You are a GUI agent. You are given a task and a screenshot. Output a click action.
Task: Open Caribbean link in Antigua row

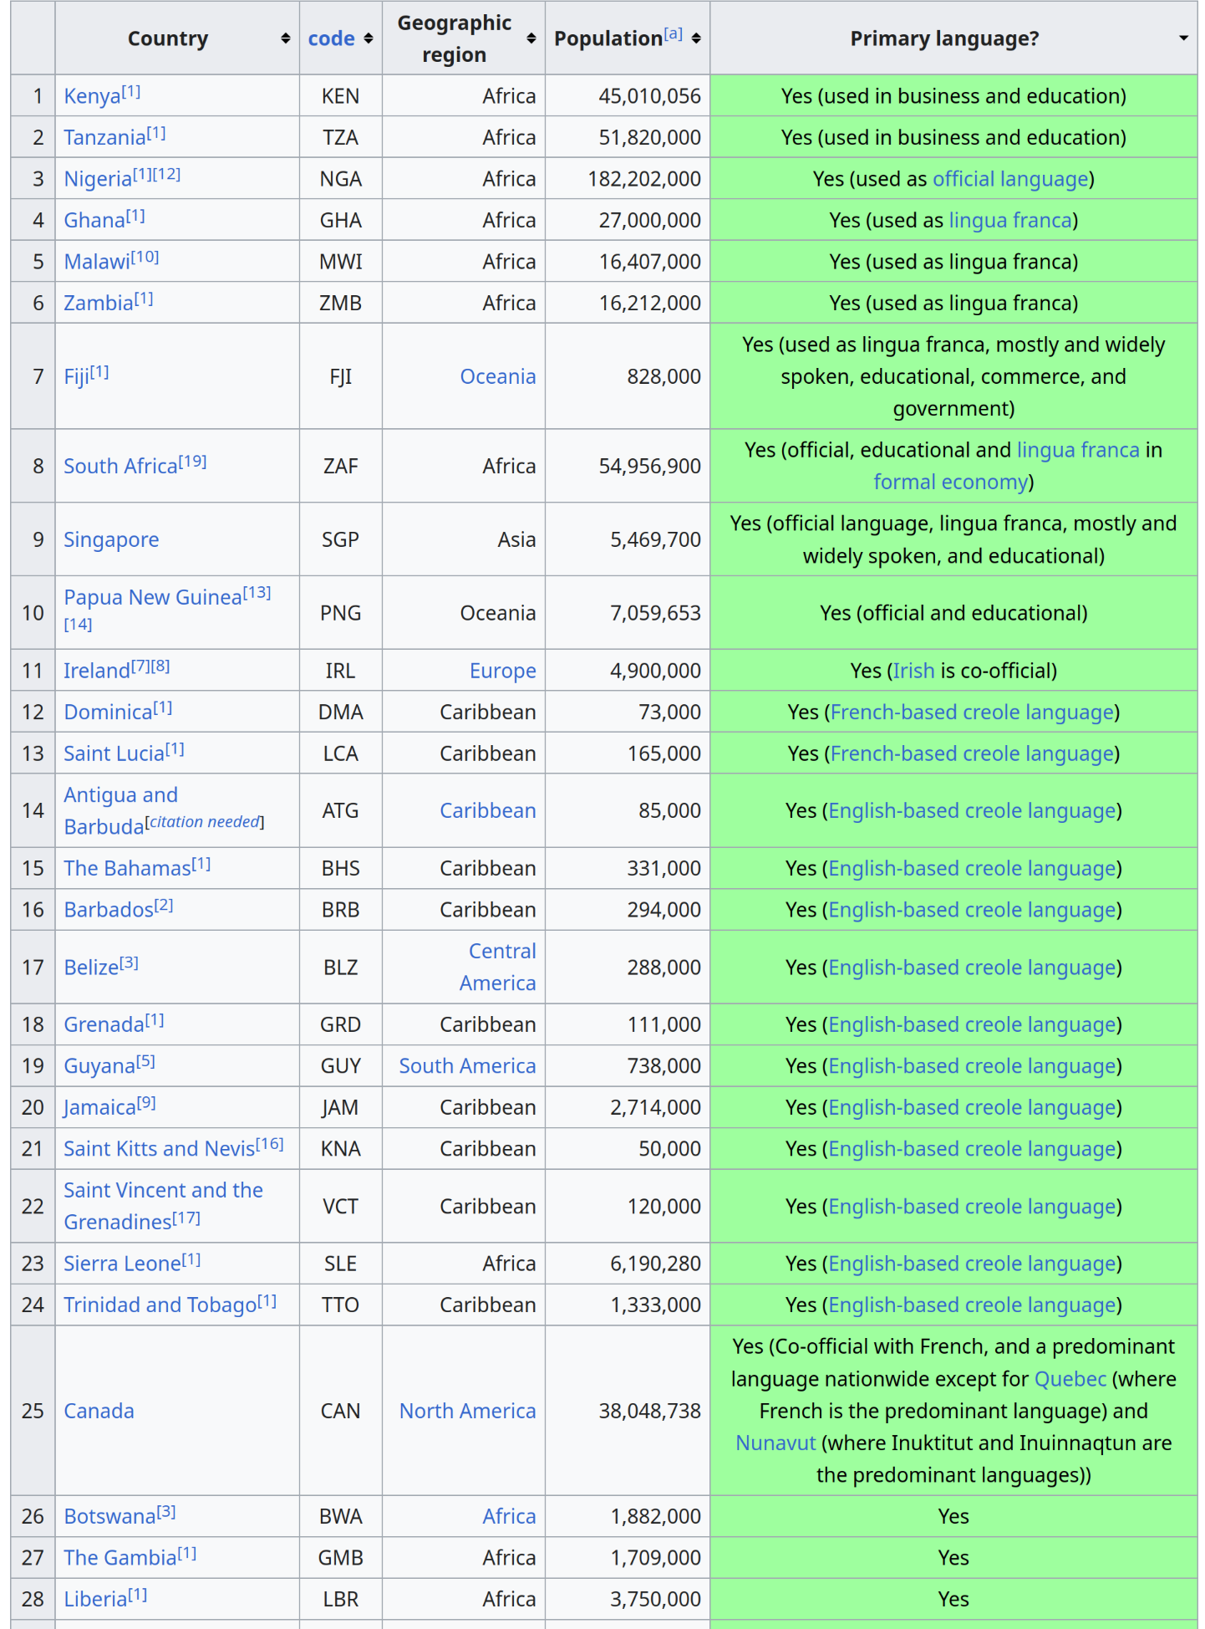tap(488, 810)
